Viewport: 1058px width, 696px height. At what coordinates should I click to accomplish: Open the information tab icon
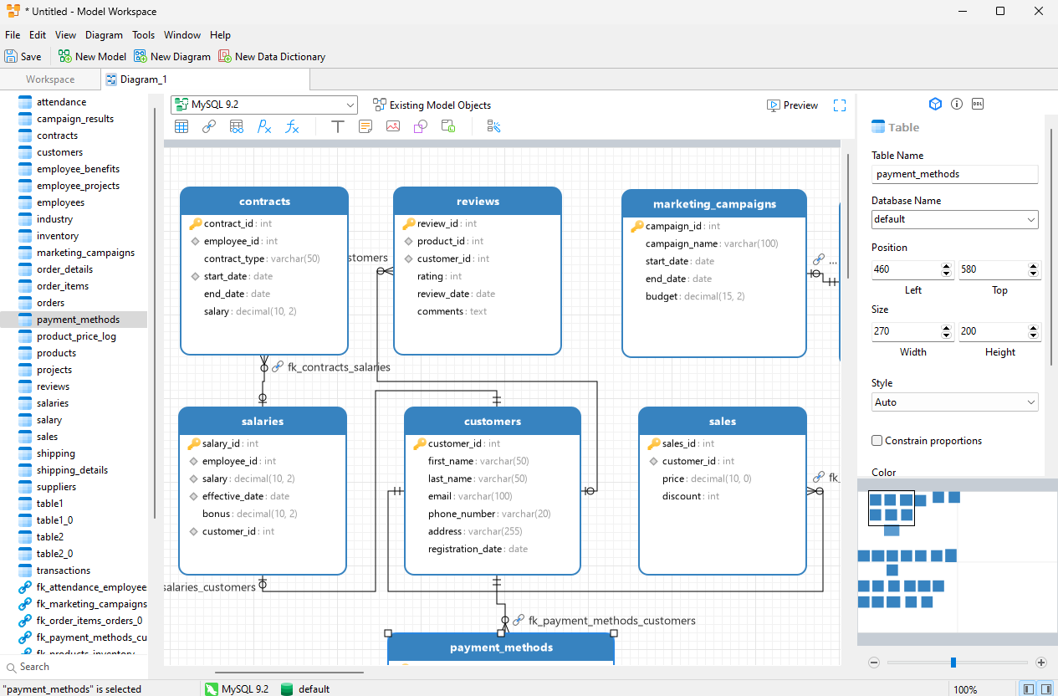(957, 104)
